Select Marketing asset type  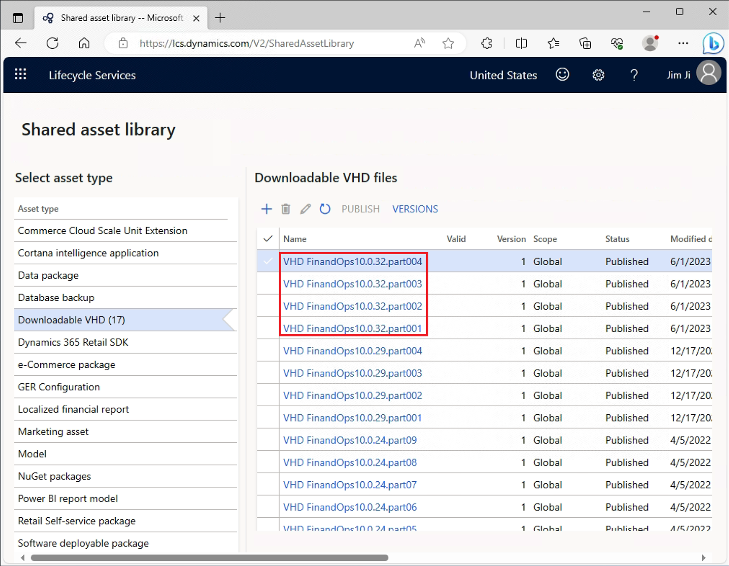tap(126, 432)
